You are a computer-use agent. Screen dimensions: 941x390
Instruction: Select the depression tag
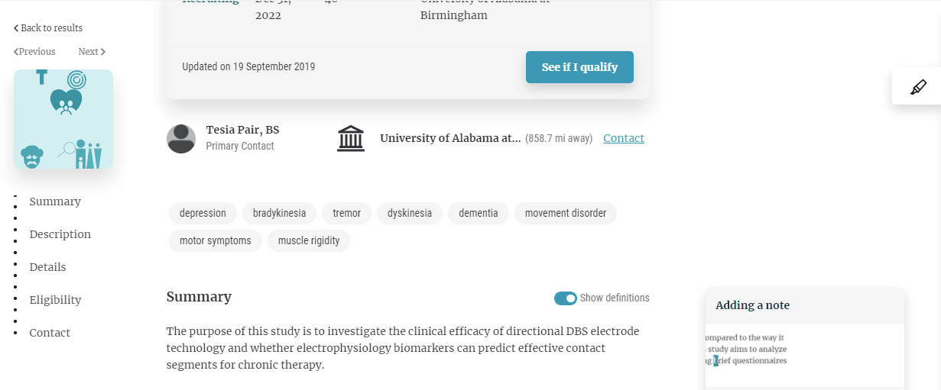click(x=203, y=213)
